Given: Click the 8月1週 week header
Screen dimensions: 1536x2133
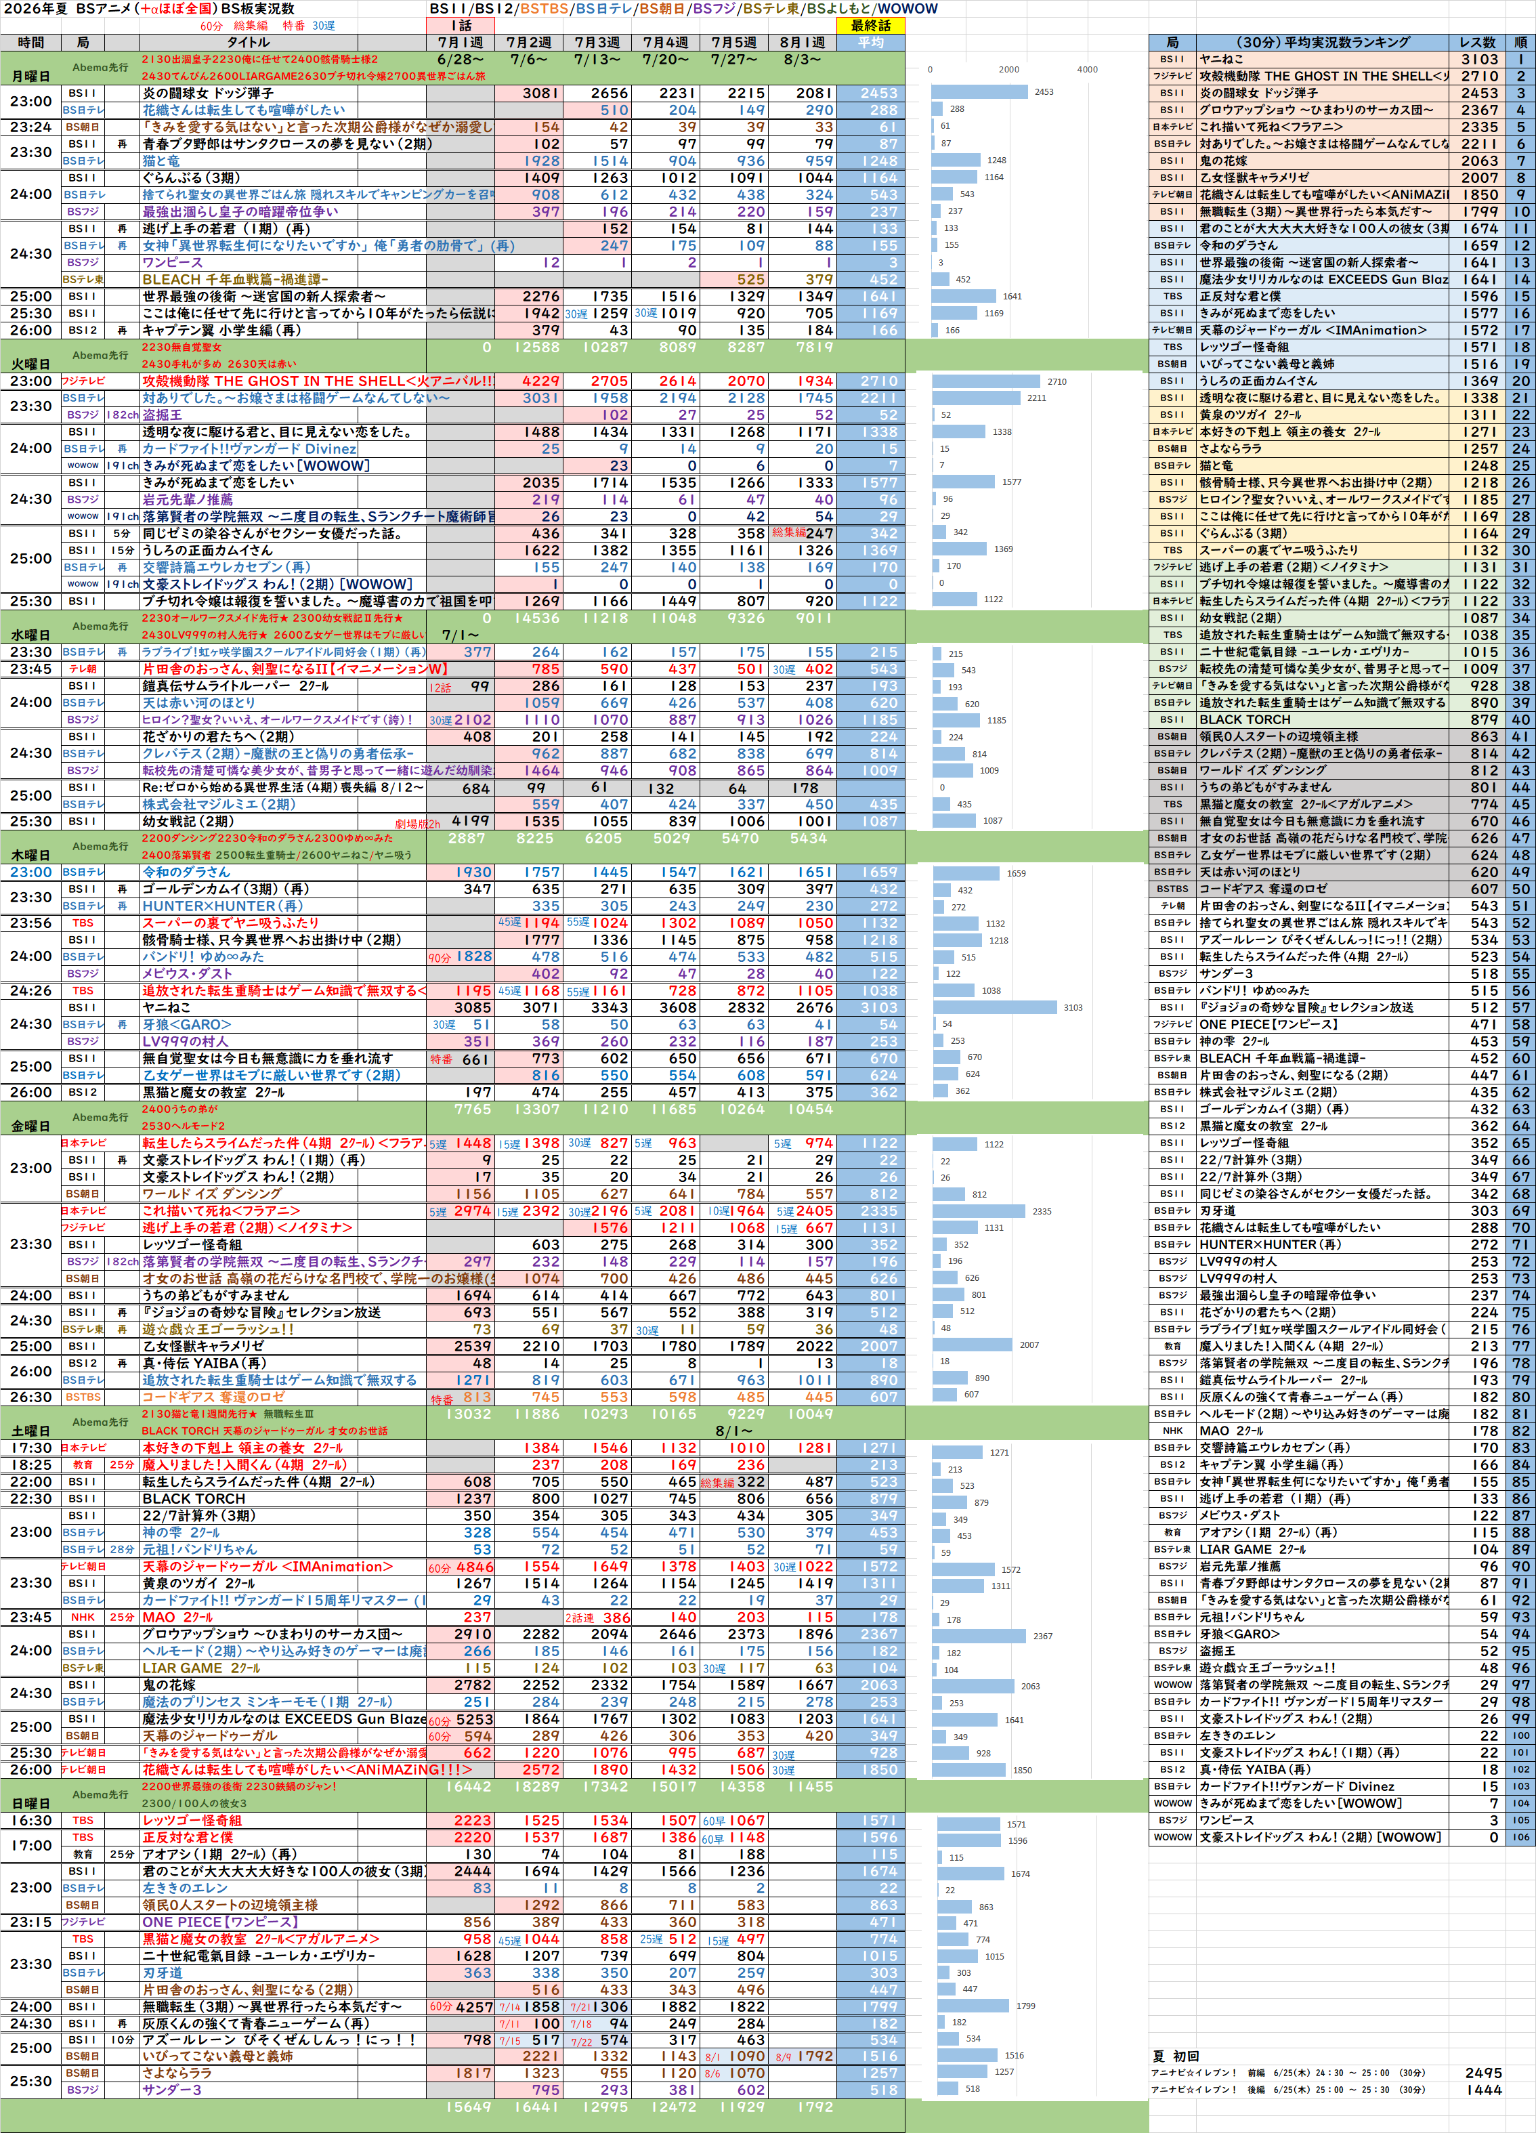Looking at the screenshot, I should point(803,42).
